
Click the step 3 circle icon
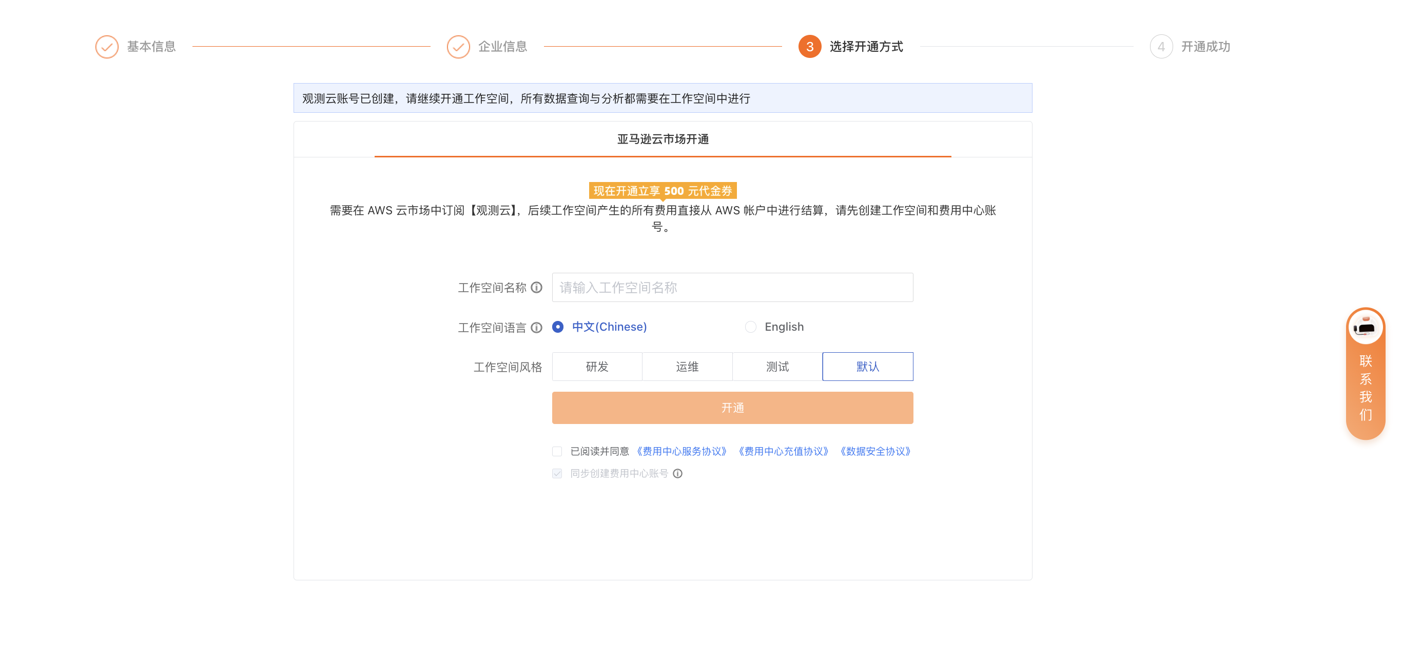(x=810, y=47)
